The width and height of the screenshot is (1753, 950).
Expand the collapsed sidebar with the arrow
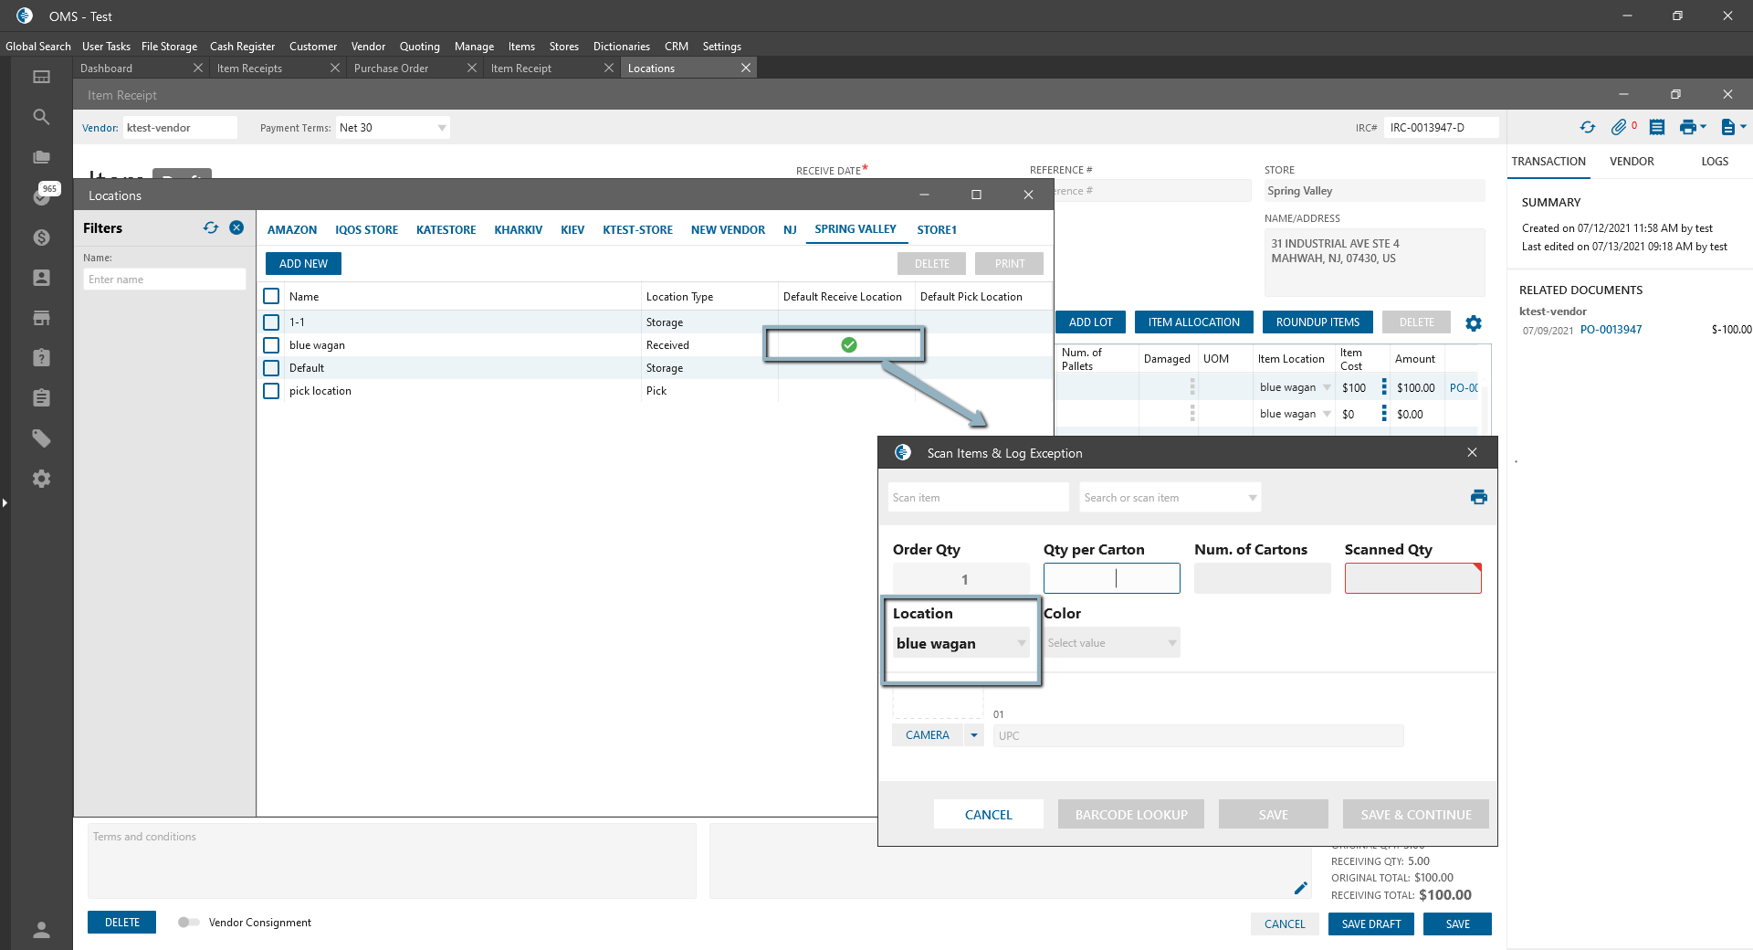coord(5,502)
